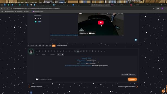The image size is (167, 94).
Task: Submit reply with orange Отправить button
Action: (132, 79)
